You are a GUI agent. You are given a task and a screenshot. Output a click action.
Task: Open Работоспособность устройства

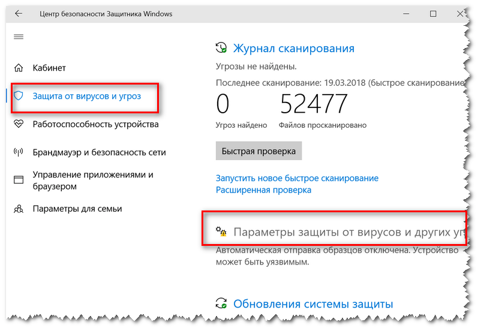click(96, 124)
